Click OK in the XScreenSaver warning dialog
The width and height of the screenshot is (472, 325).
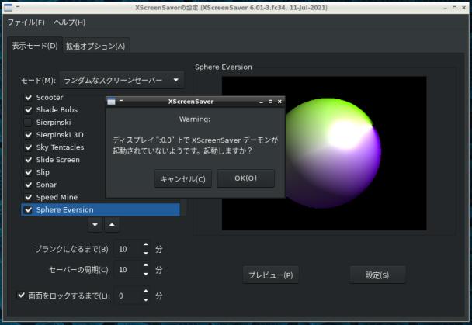245,178
